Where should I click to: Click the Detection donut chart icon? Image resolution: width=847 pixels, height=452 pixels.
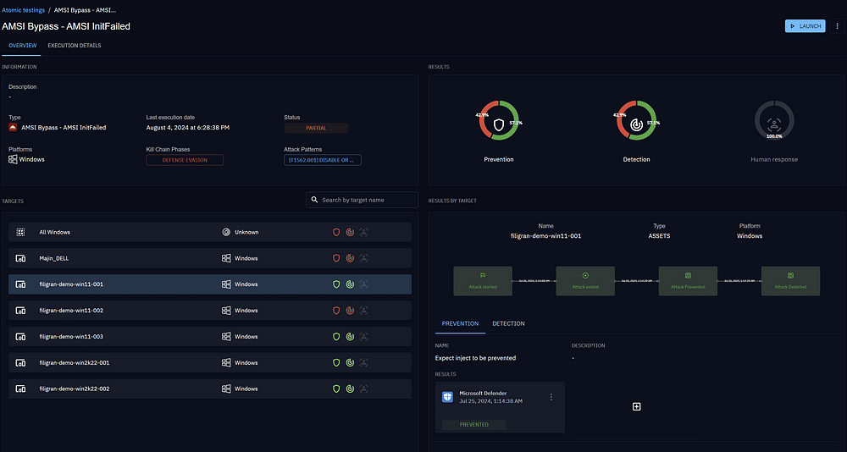pos(636,125)
